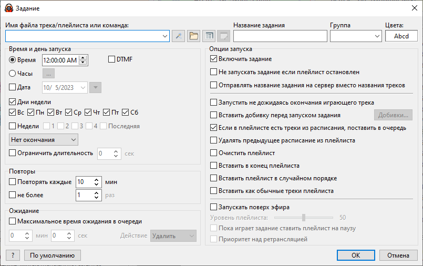The height and width of the screenshot is (266, 423).
Task: Click the ellipsis button next to Часы
Action: pos(48,74)
